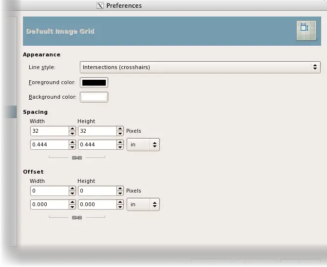Toggle the Offset chain link icon
The height and width of the screenshot is (267, 327).
77,217
